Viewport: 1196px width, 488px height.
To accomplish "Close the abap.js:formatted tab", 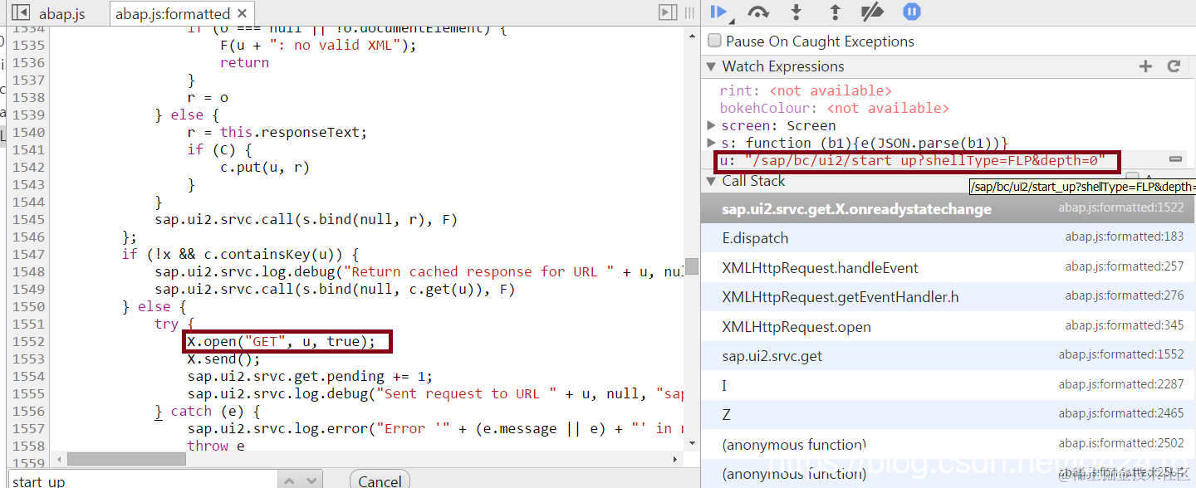I will 242,13.
